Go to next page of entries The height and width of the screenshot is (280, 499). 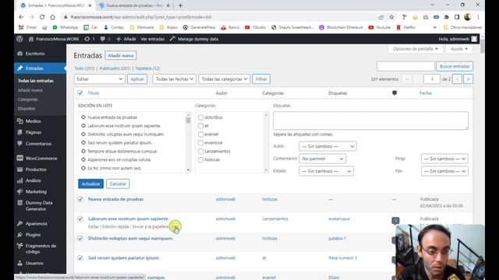click(457, 79)
